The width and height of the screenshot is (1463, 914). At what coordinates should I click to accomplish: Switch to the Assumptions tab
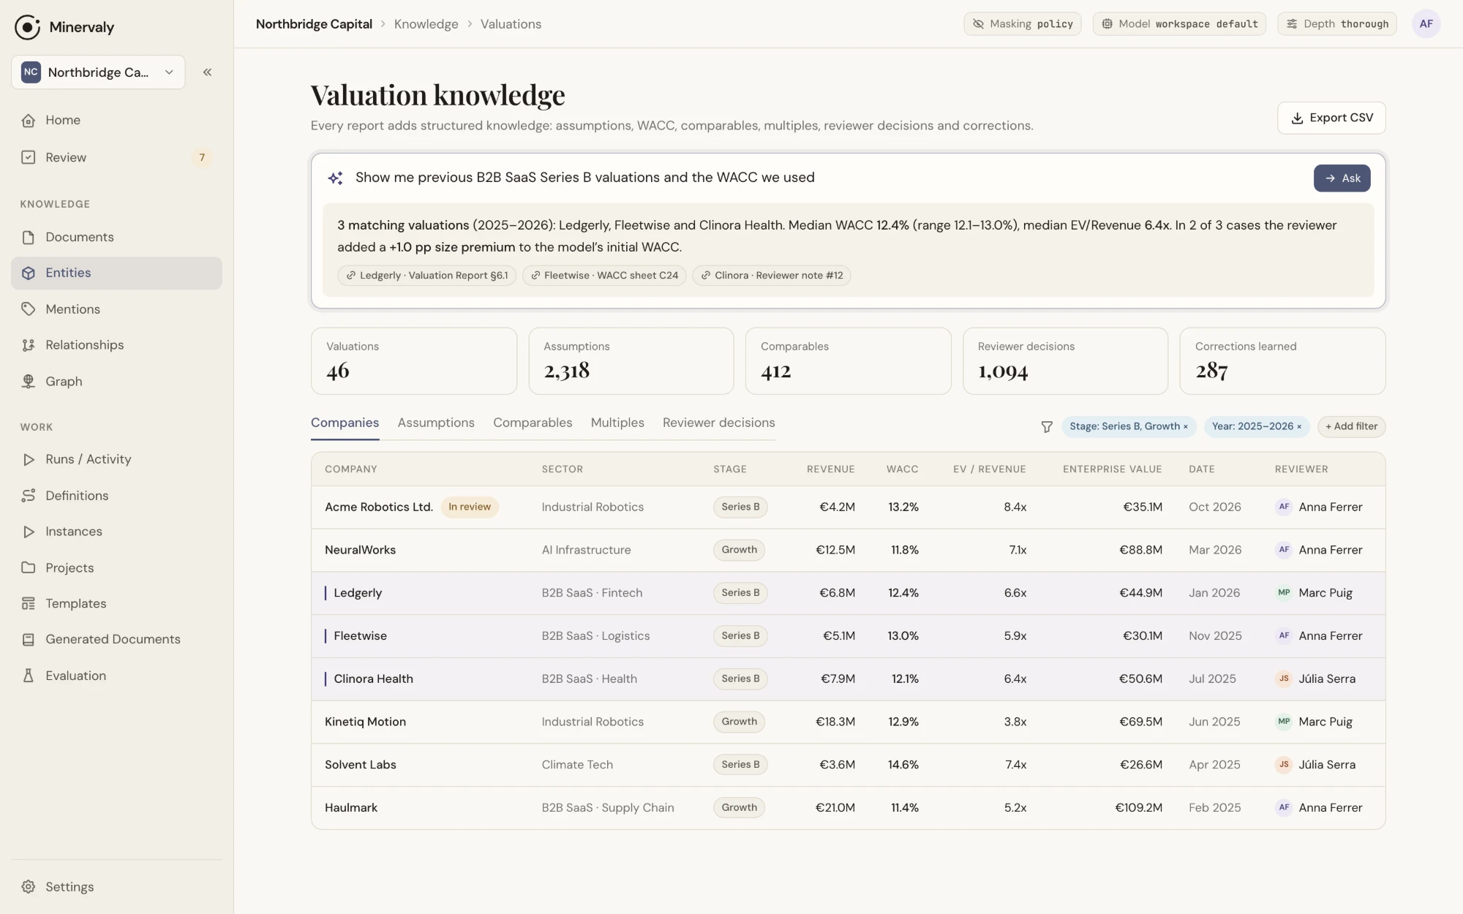click(436, 423)
